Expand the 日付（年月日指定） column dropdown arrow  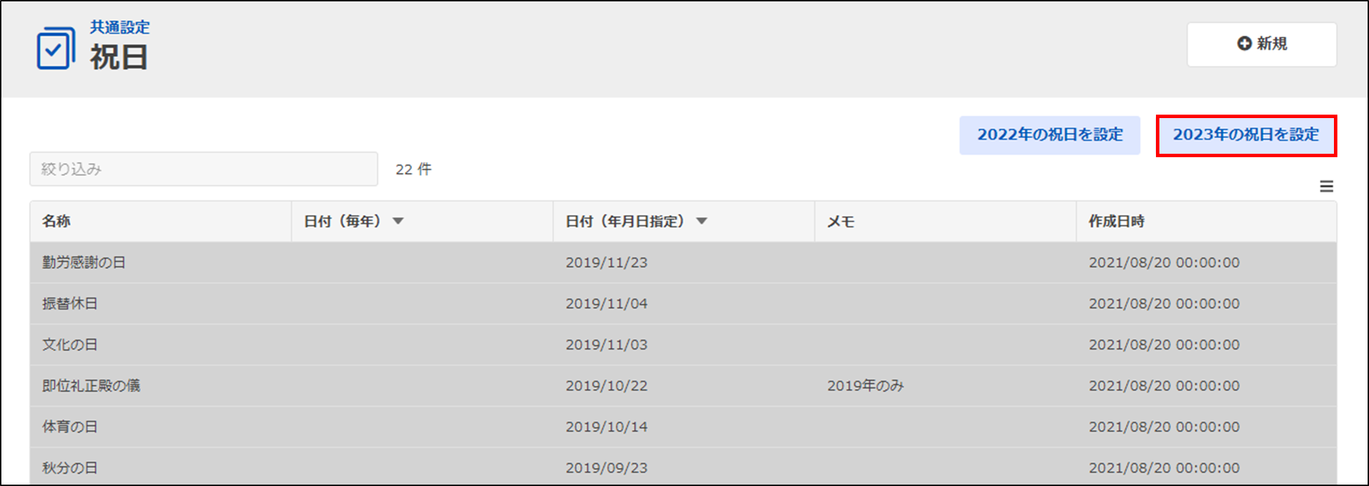702,221
